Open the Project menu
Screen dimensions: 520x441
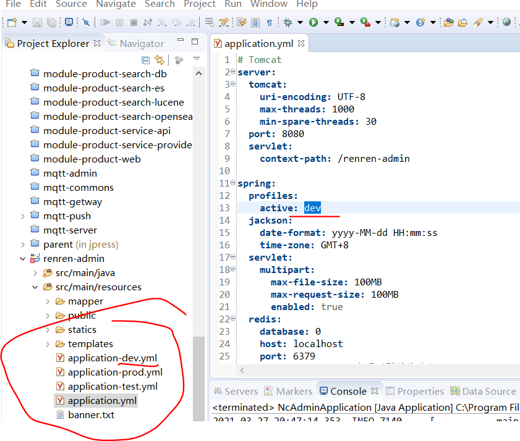coord(199,5)
